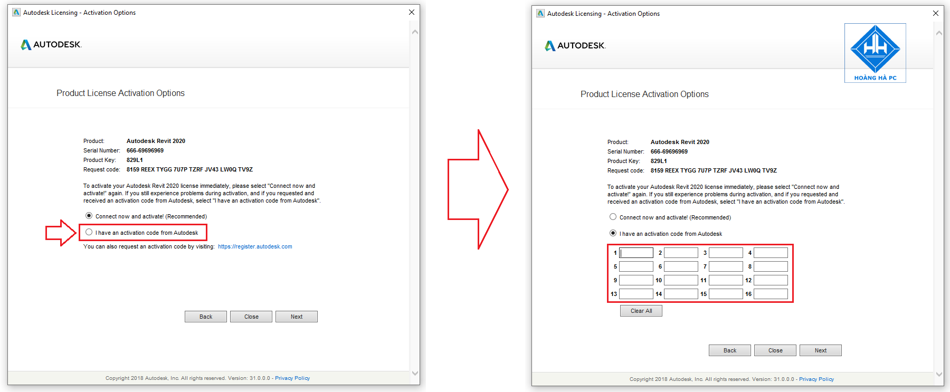Click title bar app icon in right window
The width and height of the screenshot is (950, 392).
540,13
